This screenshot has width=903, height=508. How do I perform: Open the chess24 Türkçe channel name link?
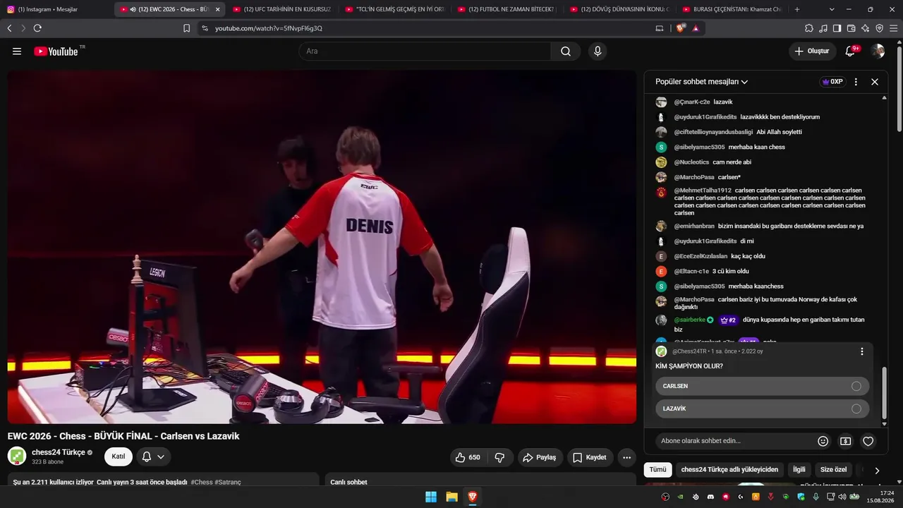[x=59, y=452]
